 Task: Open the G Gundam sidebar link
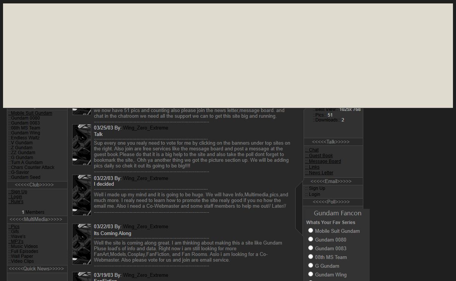(x=21, y=158)
